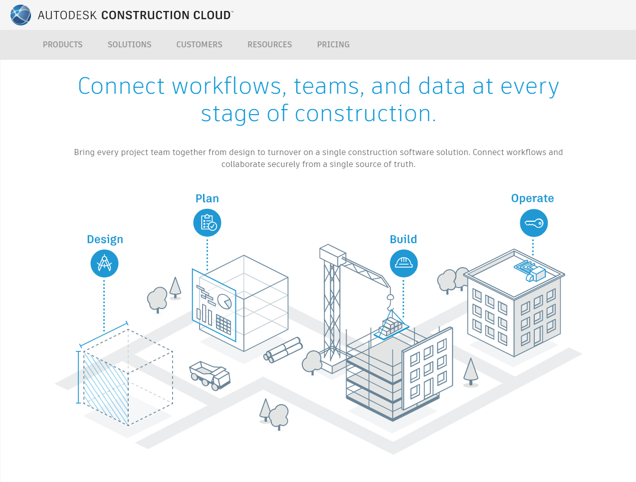The height and width of the screenshot is (482, 636).
Task: Click the Build hard hat icon
Action: click(404, 263)
